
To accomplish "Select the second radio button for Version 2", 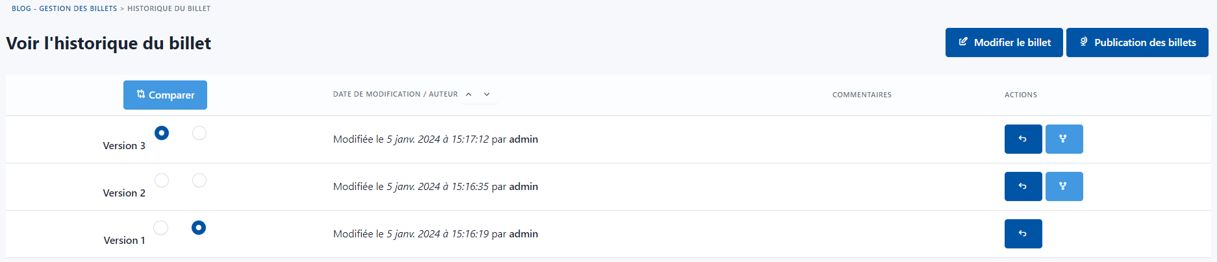I will coord(199,180).
